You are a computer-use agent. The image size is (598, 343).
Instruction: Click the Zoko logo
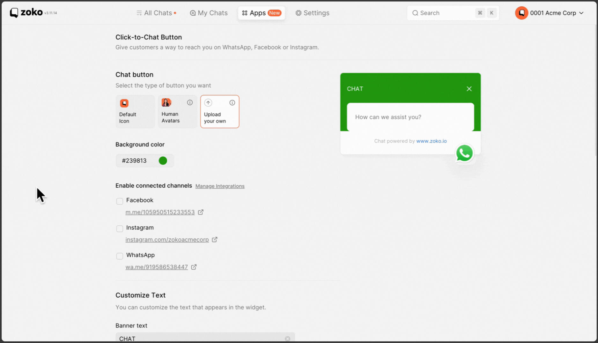click(x=26, y=13)
